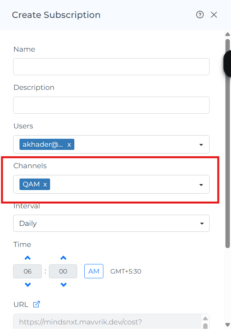The width and height of the screenshot is (231, 330).
Task: Increase the hour with up chevron
Action: pos(27,258)
